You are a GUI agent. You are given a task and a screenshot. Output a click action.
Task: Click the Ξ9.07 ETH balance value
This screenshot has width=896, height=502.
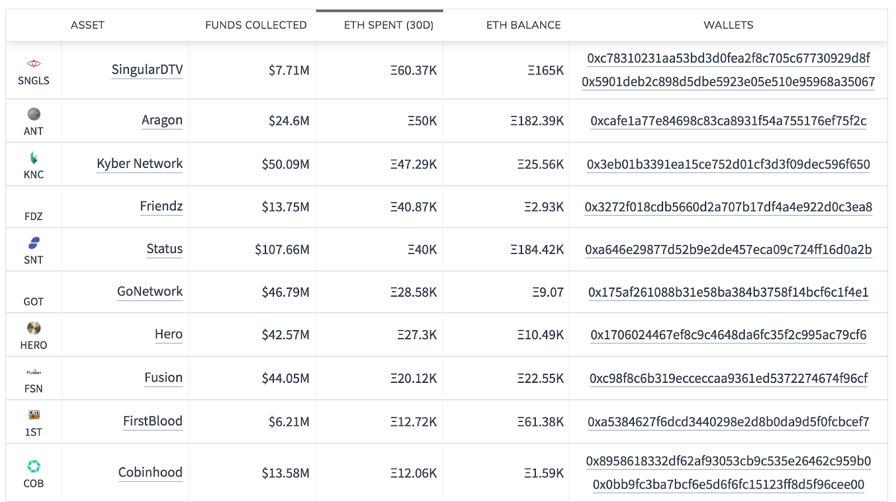(548, 292)
